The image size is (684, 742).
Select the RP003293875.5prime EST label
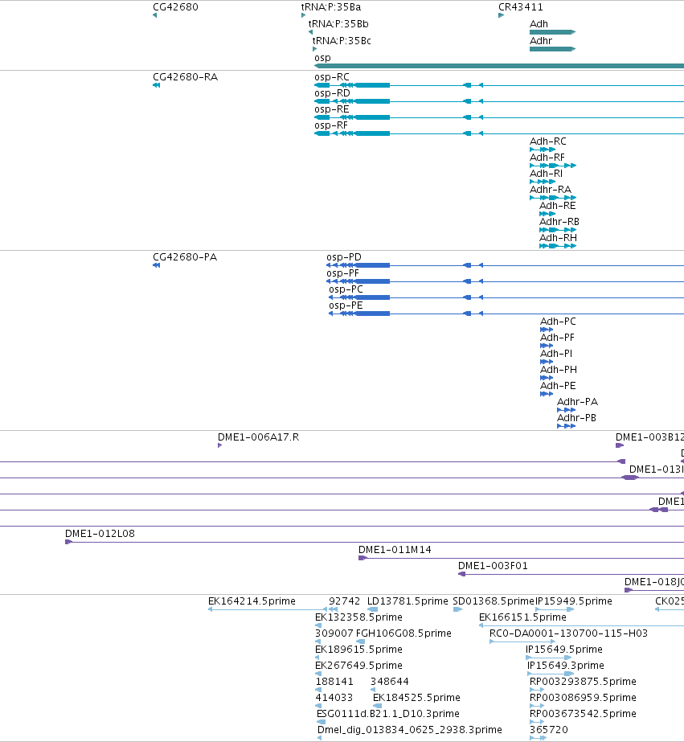pos(583,682)
